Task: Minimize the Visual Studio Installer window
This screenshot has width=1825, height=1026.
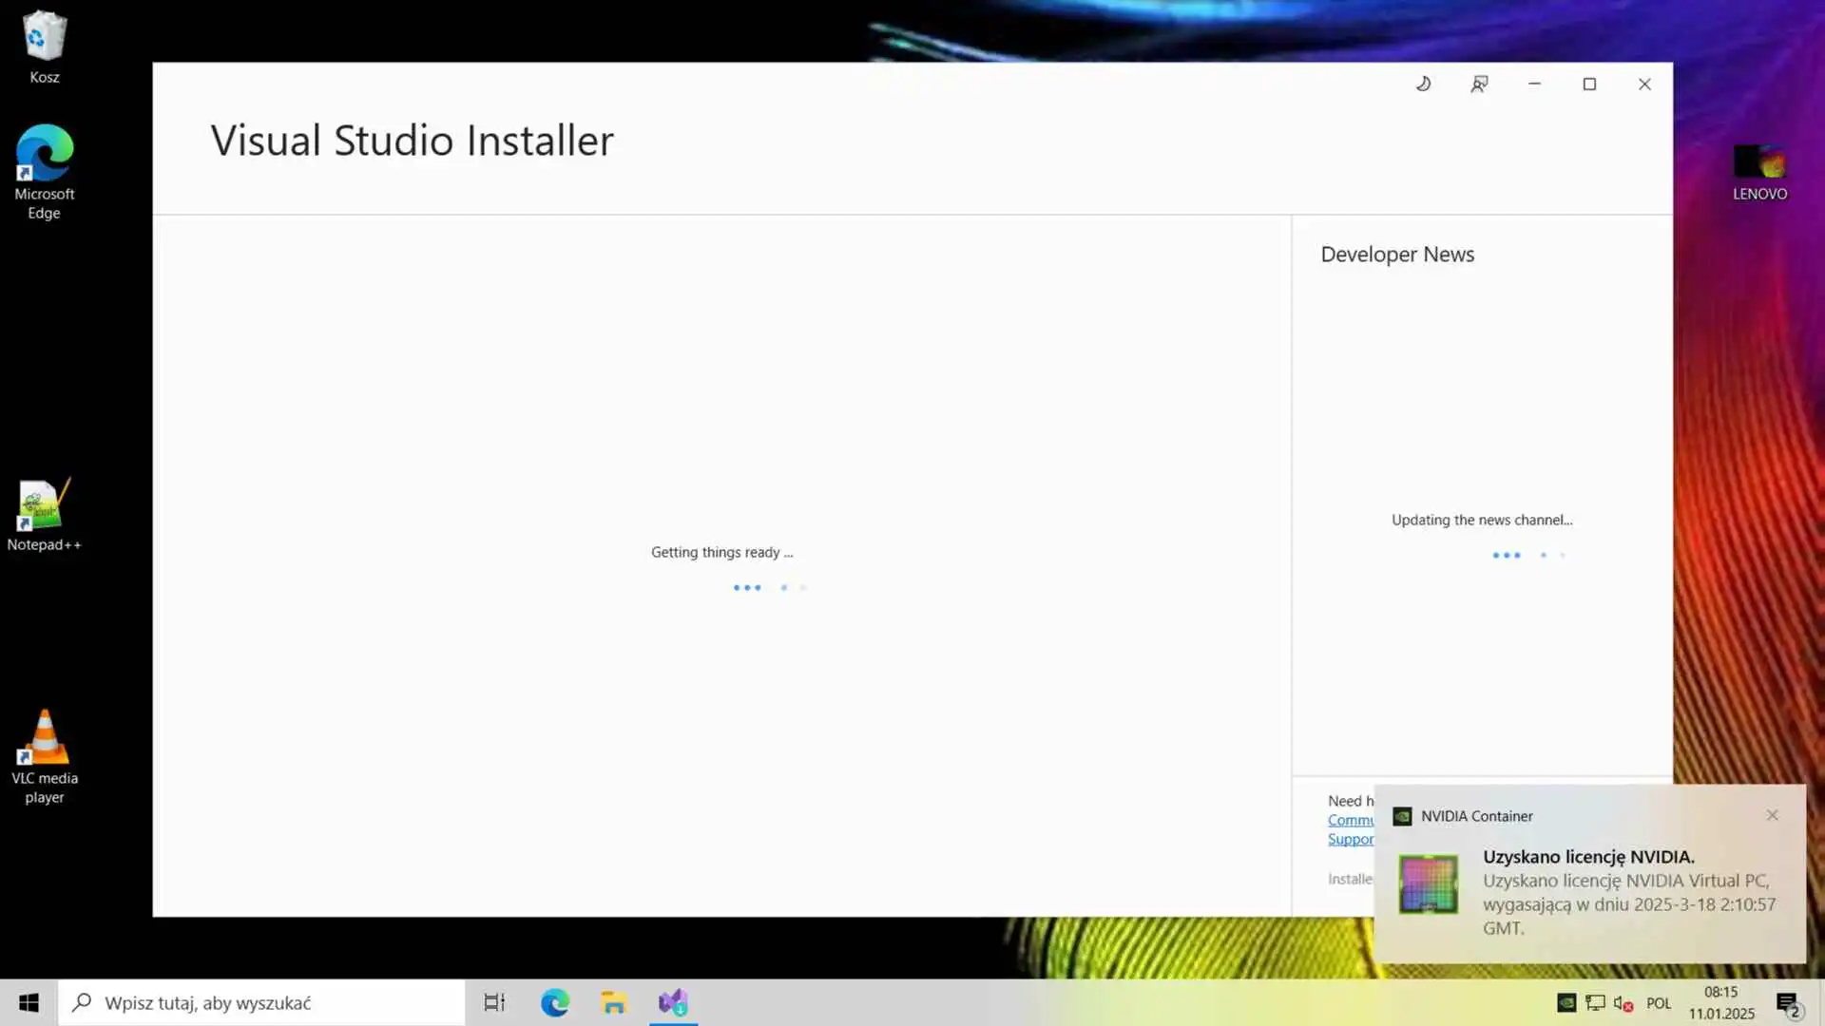Action: point(1534,84)
